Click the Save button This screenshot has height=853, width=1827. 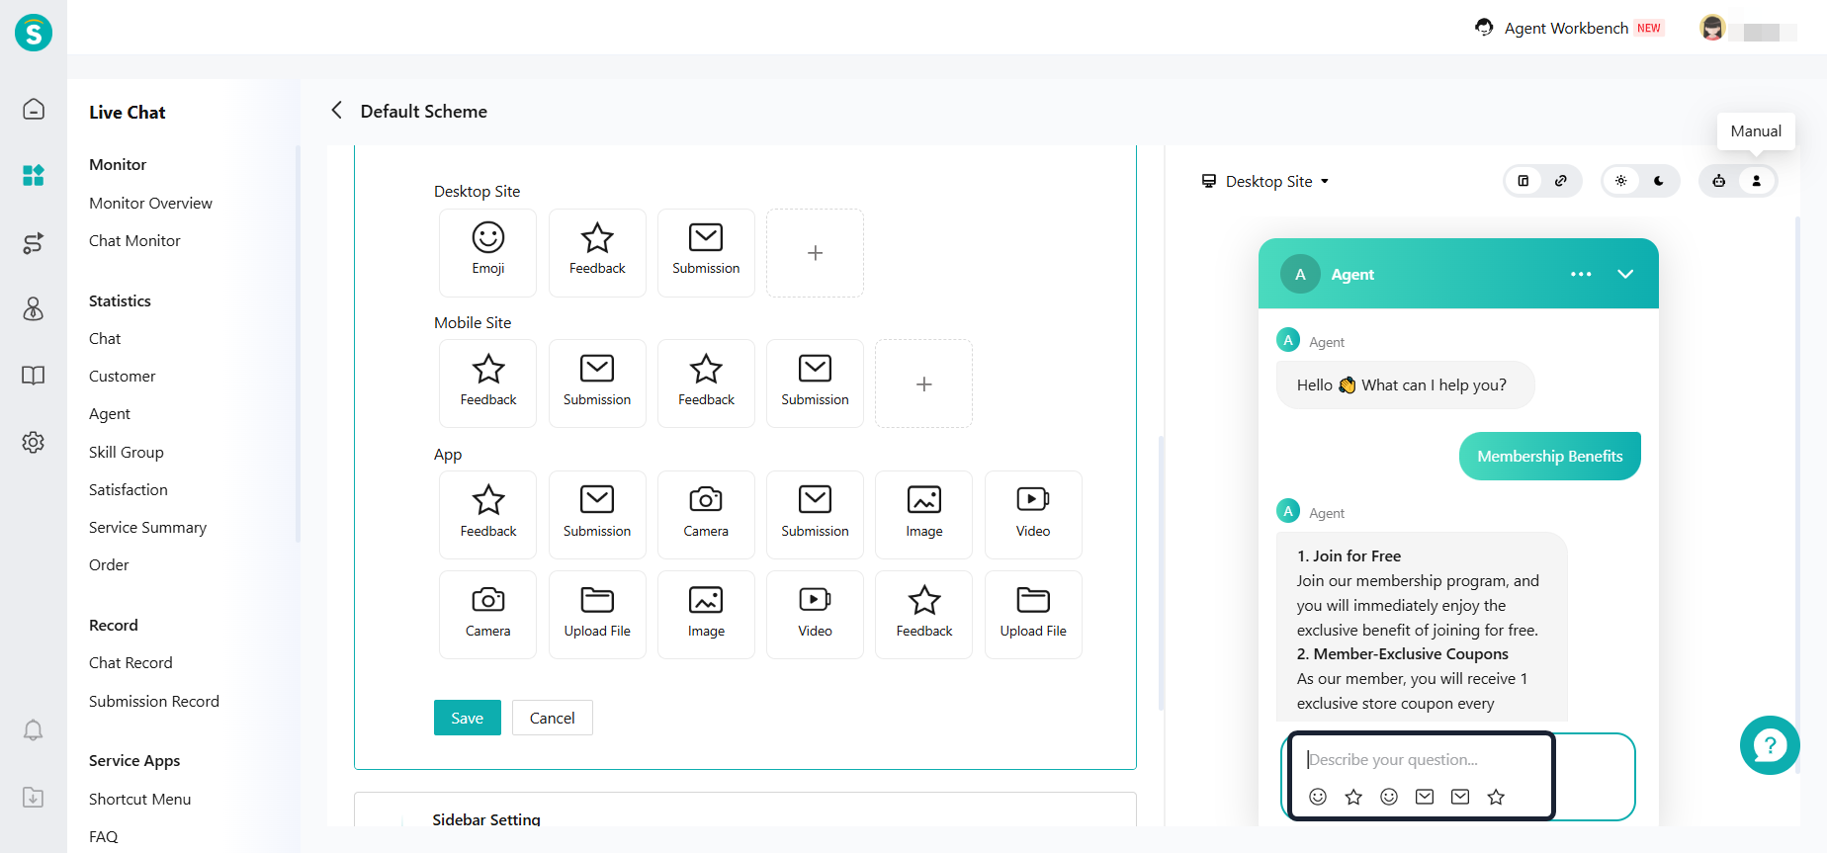467,718
